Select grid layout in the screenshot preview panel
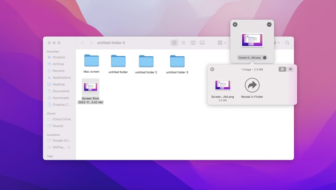 coord(283,69)
